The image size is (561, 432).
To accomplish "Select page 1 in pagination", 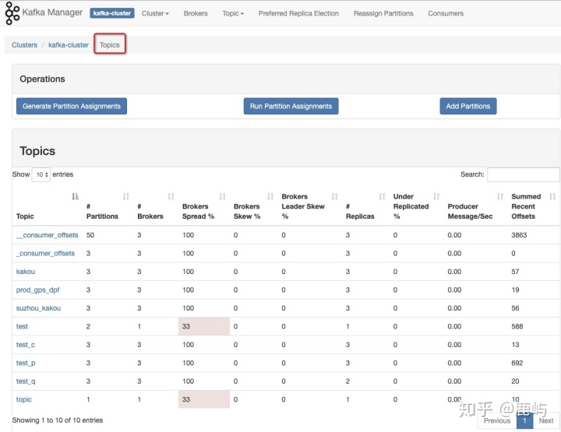I will pos(524,421).
